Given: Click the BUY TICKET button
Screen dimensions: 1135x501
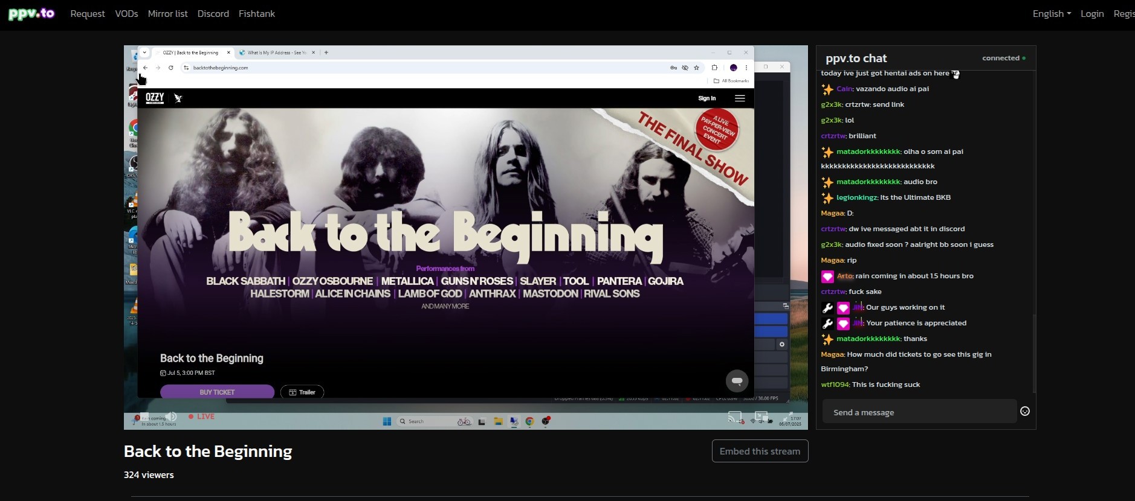Looking at the screenshot, I should pos(217,392).
